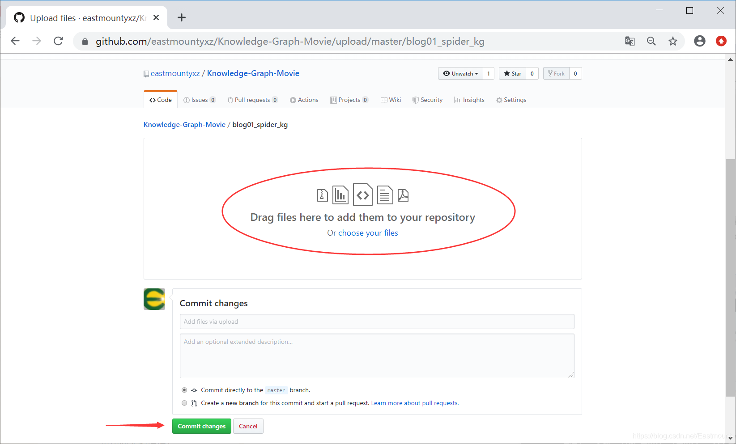Click the GitHub favicon on the tab
The image size is (736, 444).
pyautogui.click(x=19, y=17)
